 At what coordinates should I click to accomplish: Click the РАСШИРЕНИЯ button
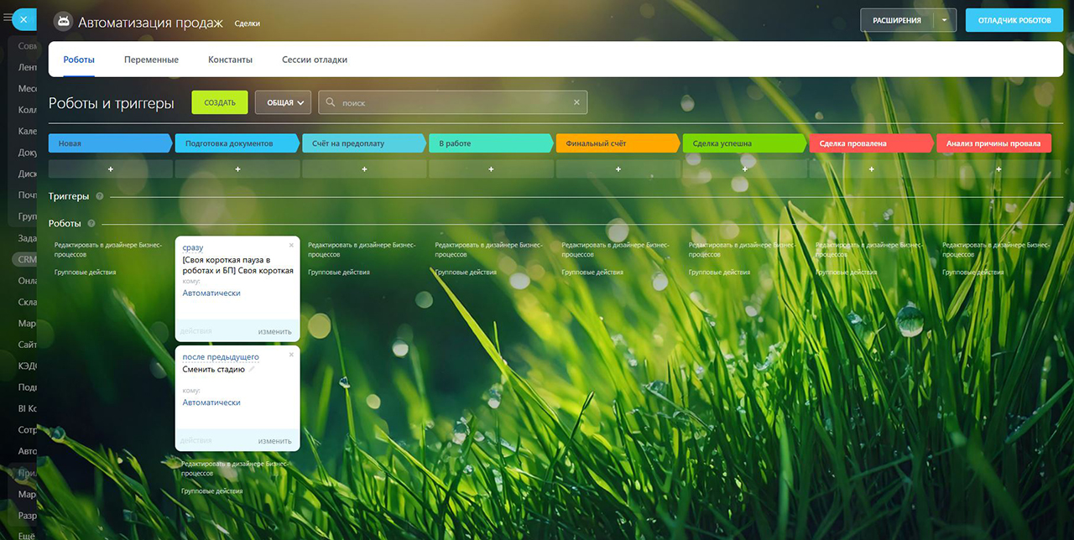tap(897, 20)
